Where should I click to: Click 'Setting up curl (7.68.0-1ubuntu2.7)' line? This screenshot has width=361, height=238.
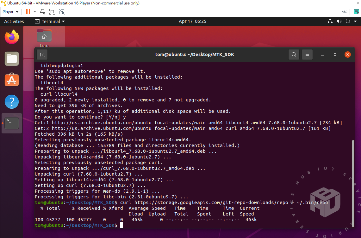(x=90, y=185)
